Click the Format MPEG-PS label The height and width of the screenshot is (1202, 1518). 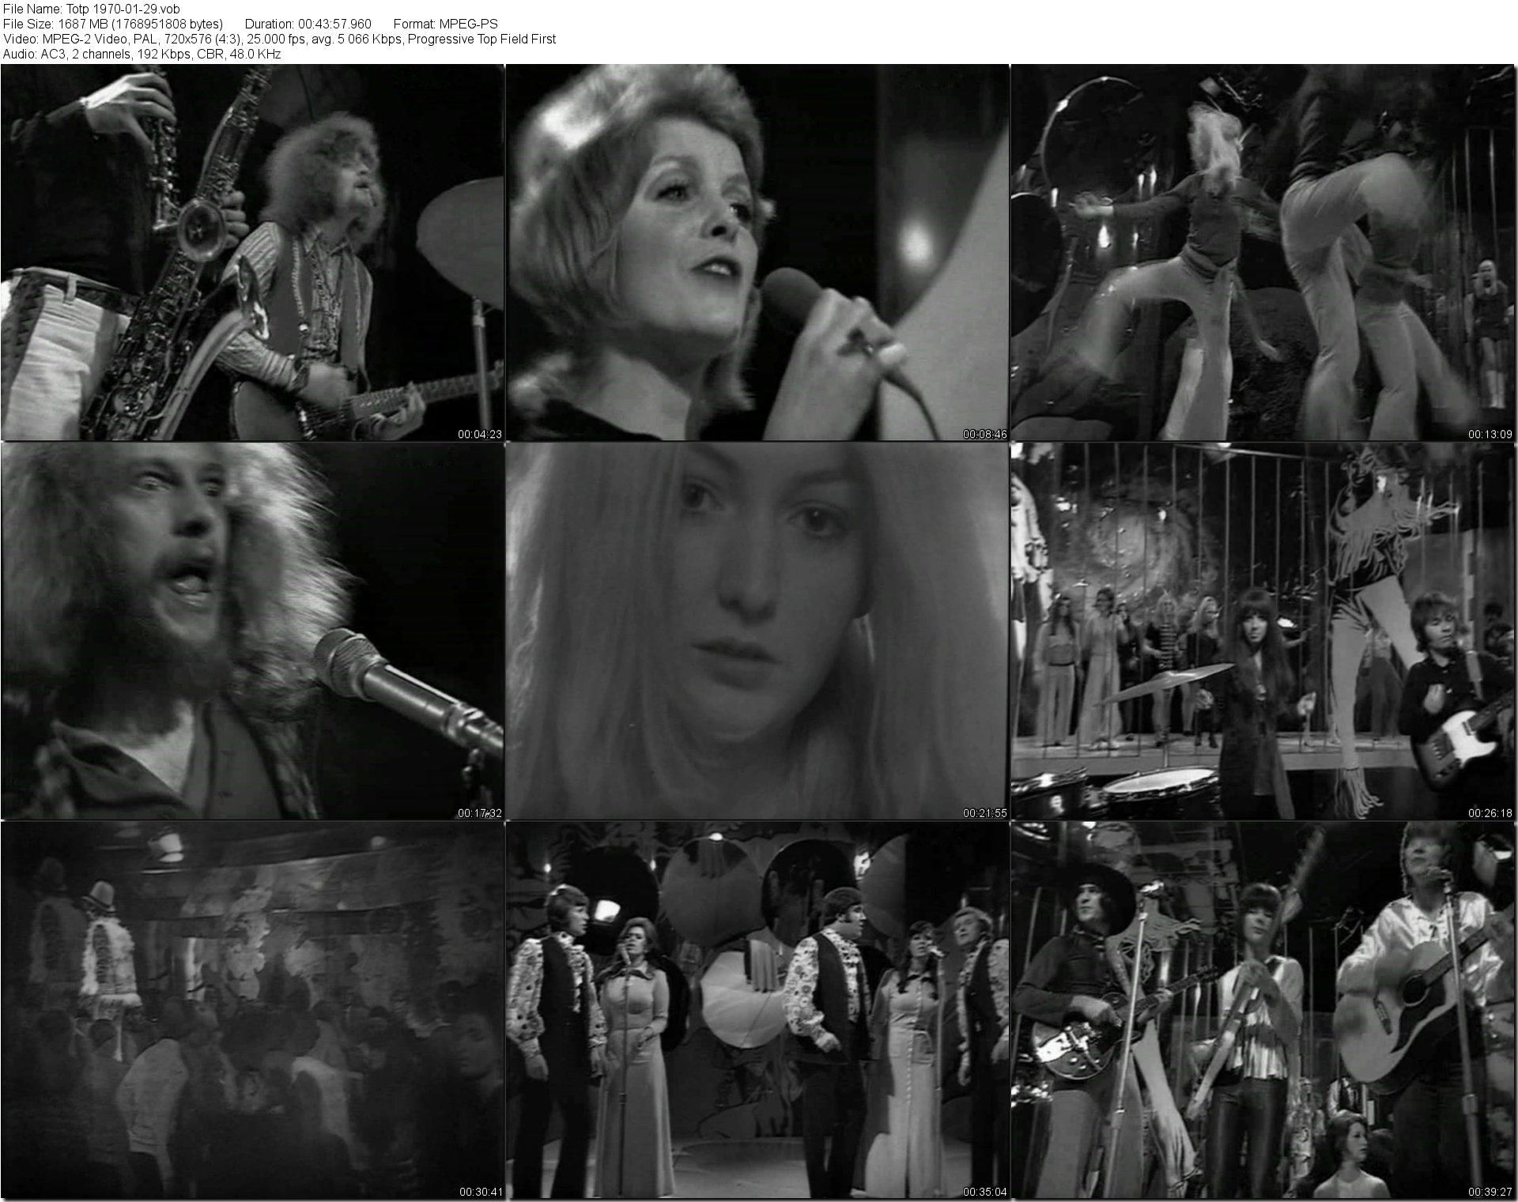click(x=445, y=24)
